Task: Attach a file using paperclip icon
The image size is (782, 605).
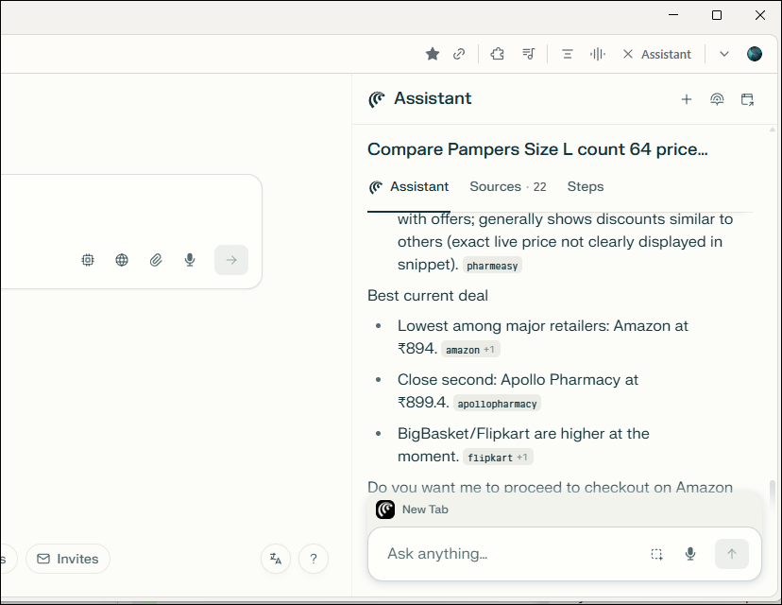Action: point(156,260)
